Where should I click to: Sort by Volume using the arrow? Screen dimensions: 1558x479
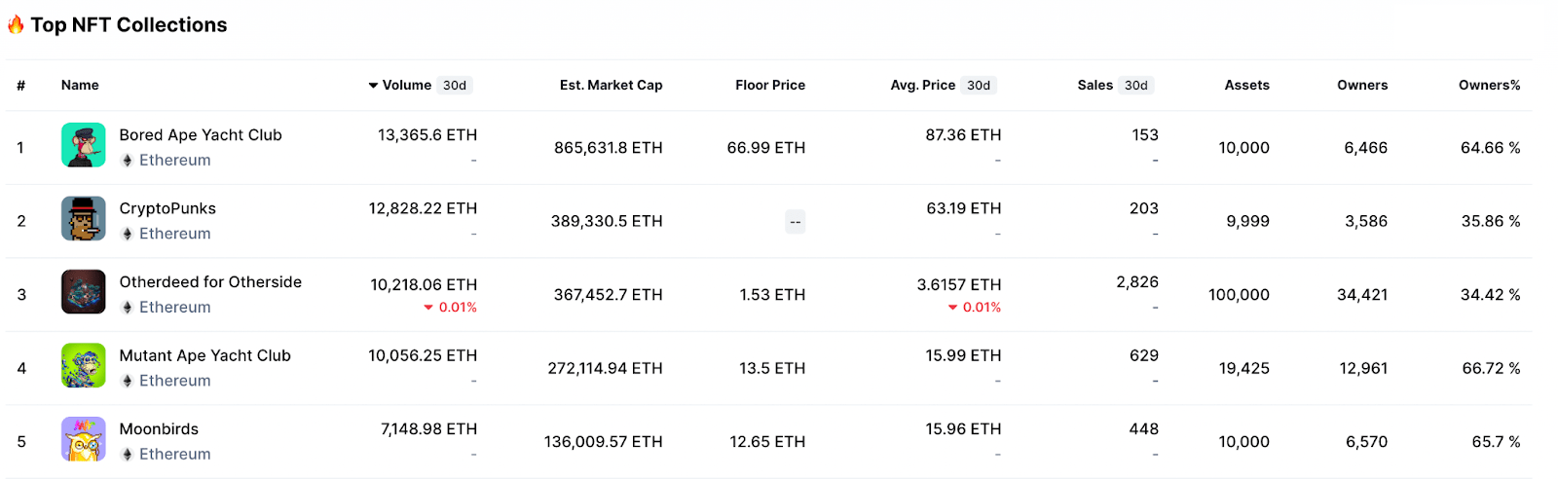(373, 86)
